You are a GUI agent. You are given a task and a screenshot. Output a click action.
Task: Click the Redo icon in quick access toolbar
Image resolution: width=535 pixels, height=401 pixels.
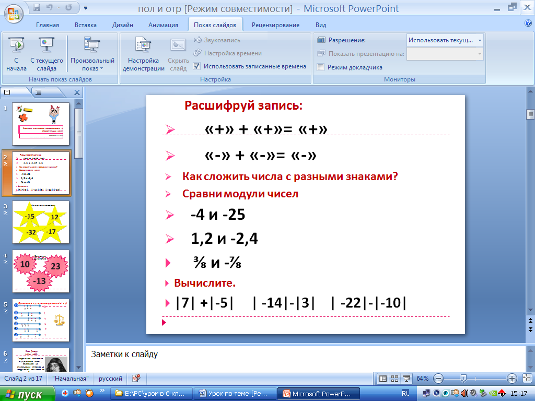[x=68, y=7]
